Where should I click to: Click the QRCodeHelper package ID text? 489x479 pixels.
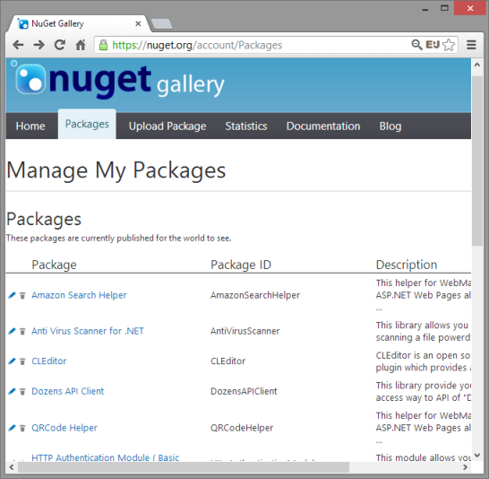pyautogui.click(x=242, y=428)
